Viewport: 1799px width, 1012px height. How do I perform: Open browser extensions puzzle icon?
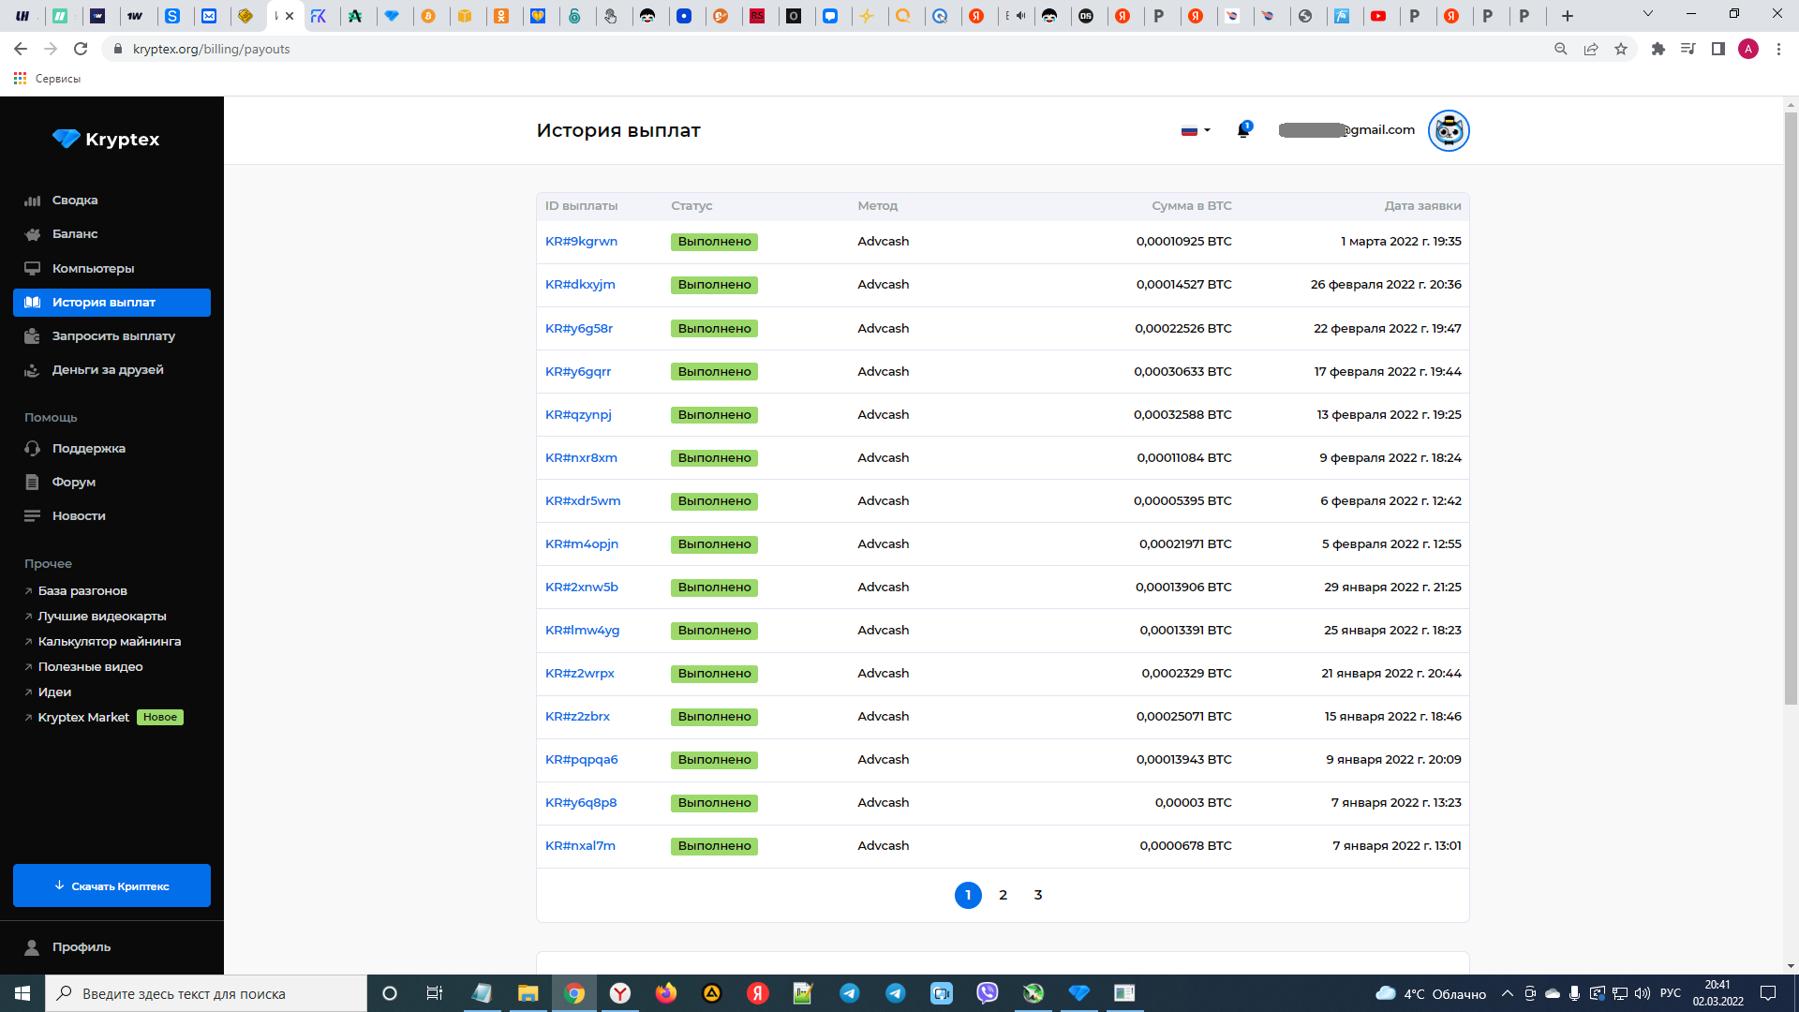(x=1658, y=49)
